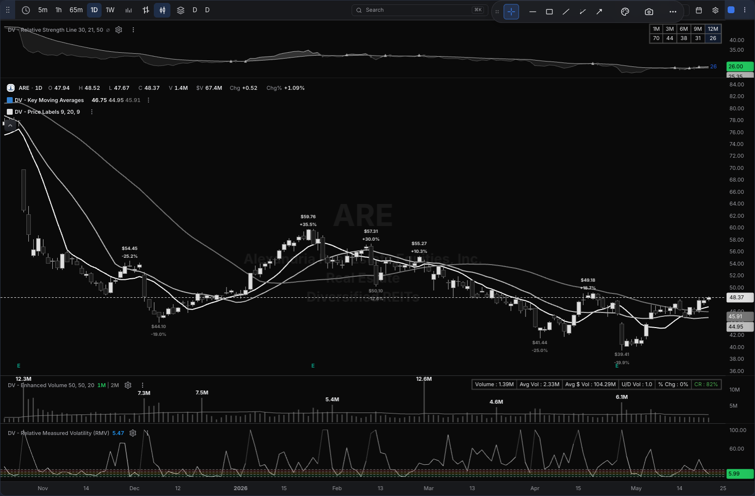Click the $59.76 price high label
The width and height of the screenshot is (755, 496).
point(308,217)
